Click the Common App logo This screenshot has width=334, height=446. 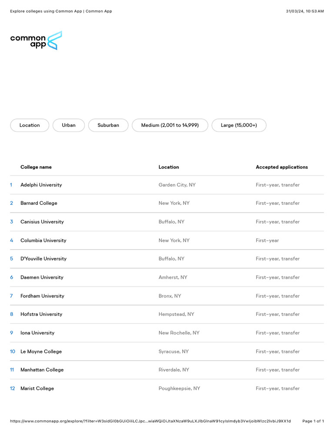coord(36,41)
